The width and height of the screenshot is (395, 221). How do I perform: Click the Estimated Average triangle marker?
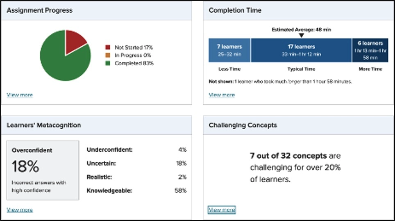click(301, 36)
